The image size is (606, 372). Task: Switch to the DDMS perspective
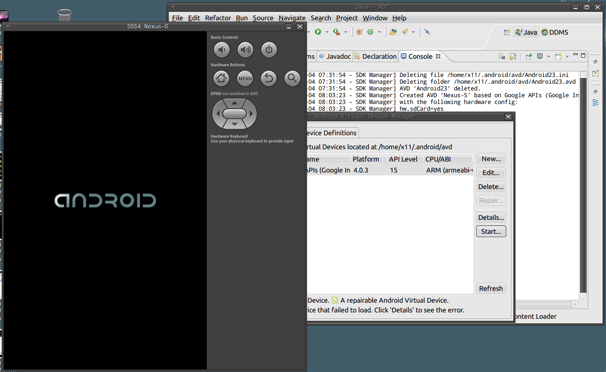click(x=555, y=32)
